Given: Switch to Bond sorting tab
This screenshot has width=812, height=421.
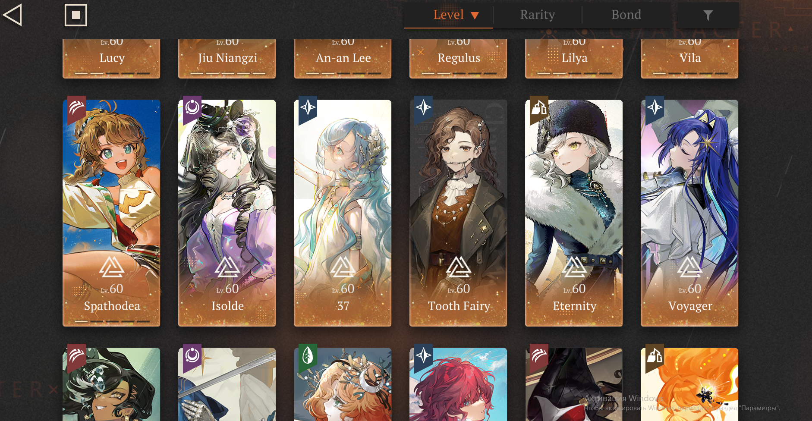Looking at the screenshot, I should [626, 15].
